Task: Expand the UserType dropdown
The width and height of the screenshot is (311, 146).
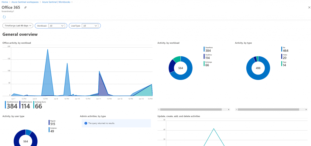Action: (x=90, y=26)
